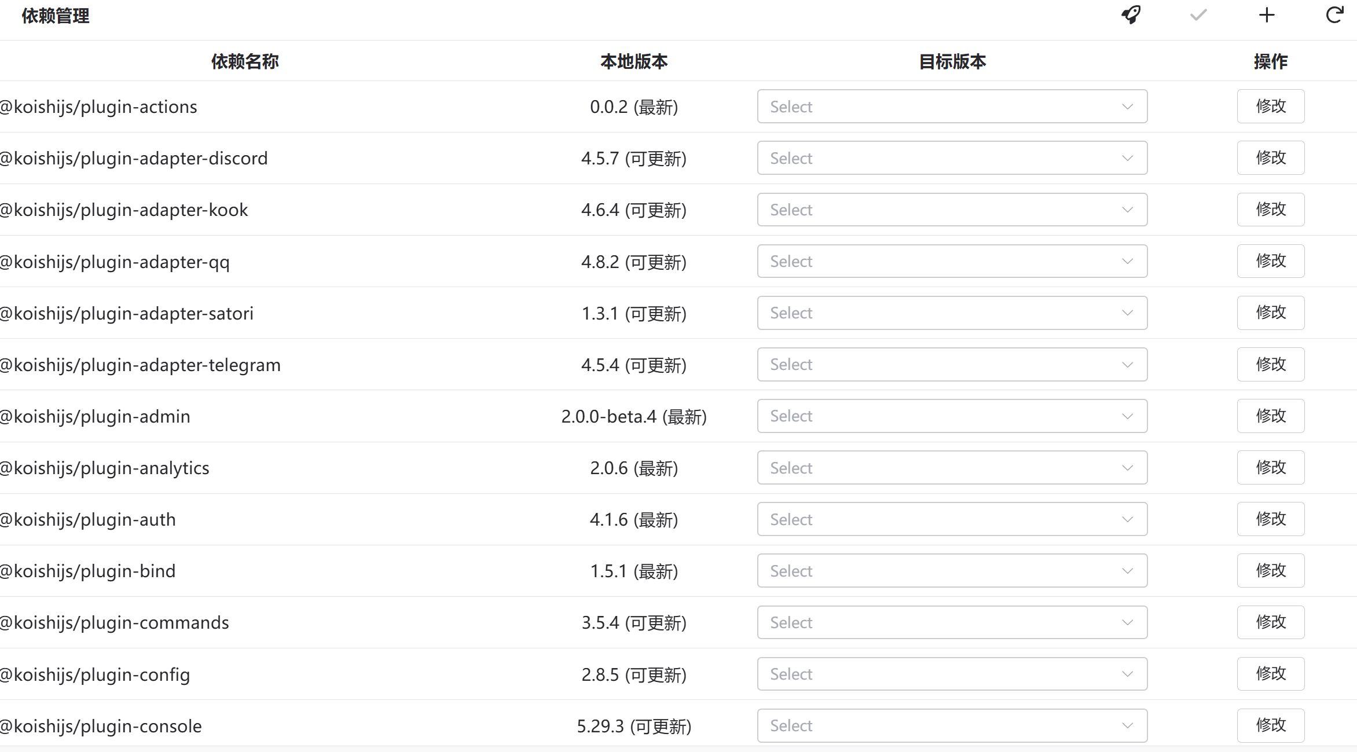Screen dimensions: 1357x752
Task: Click the 本地版本 column header
Action: (x=634, y=61)
